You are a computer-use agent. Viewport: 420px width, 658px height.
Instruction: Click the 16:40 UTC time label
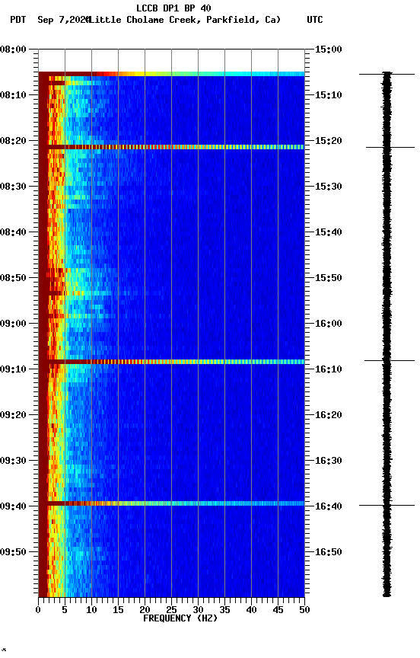329,506
